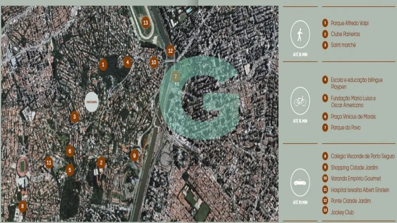Click map marker 1 on the aerial photo
The width and height of the screenshot is (397, 223).
pos(103,65)
